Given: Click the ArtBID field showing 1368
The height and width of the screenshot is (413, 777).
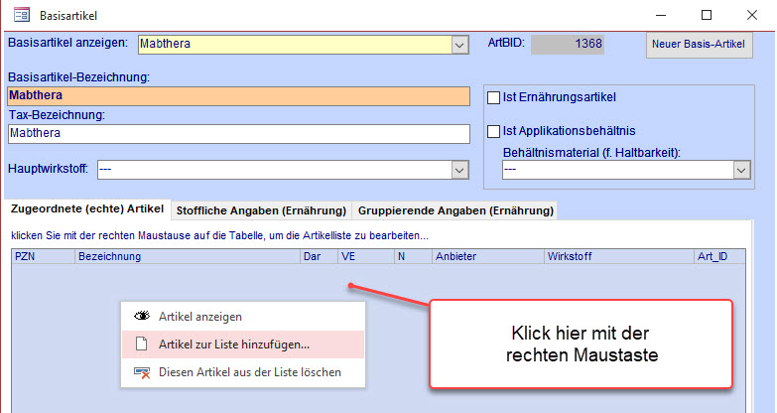Looking at the screenshot, I should coord(568,44).
